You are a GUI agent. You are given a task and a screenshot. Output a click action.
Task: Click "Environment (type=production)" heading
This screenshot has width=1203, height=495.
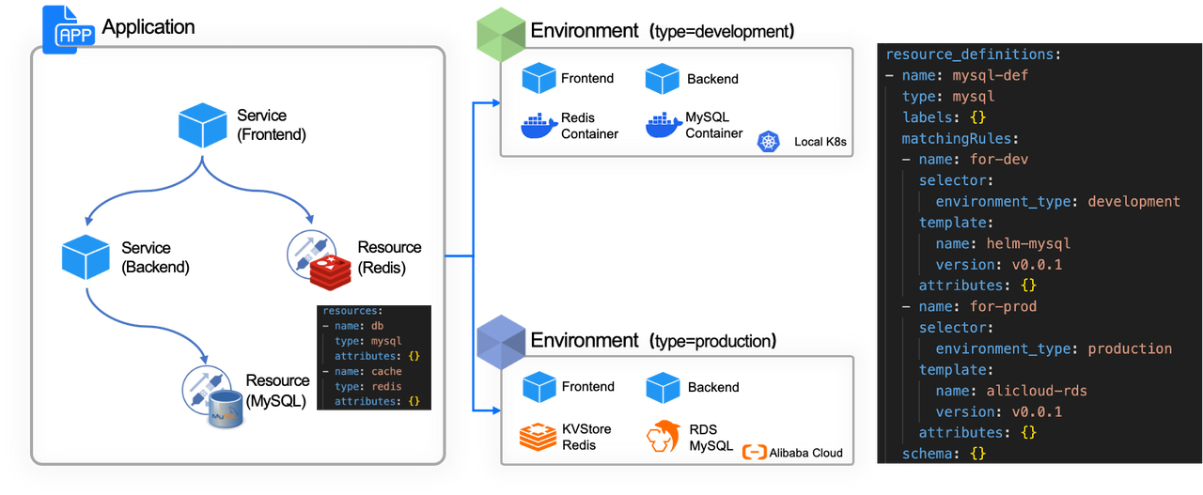click(653, 340)
